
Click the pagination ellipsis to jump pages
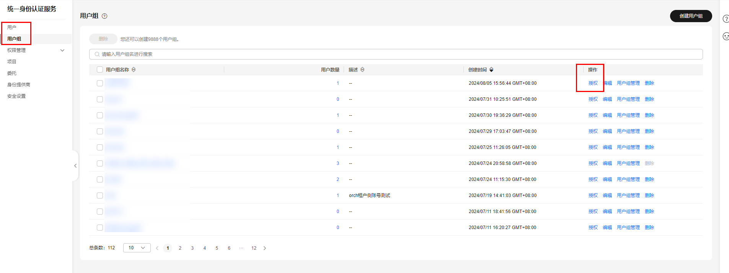coord(241,248)
